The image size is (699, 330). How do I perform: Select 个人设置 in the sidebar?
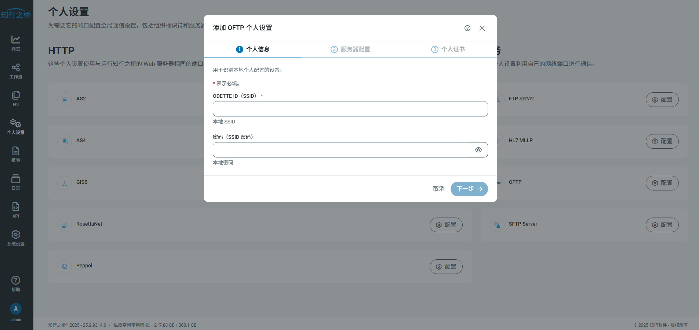tap(16, 126)
